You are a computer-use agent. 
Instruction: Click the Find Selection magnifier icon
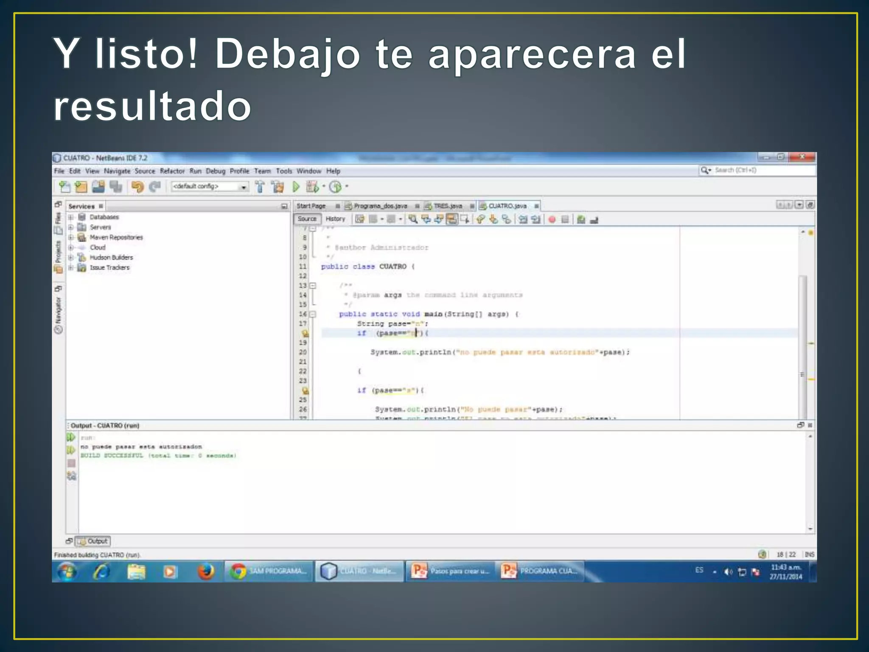tap(413, 219)
